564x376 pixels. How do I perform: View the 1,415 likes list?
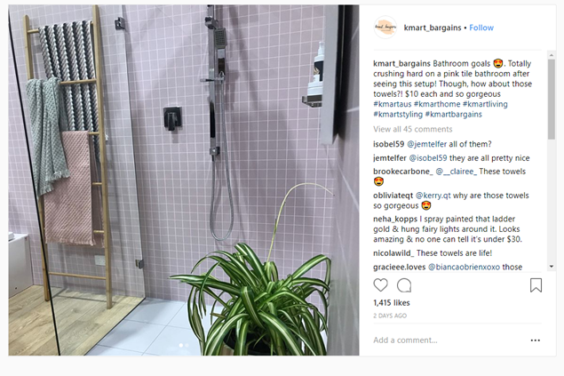(392, 303)
